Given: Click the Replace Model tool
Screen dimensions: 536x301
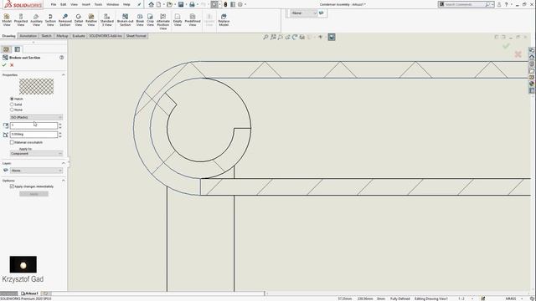Looking at the screenshot, I should click(224, 20).
